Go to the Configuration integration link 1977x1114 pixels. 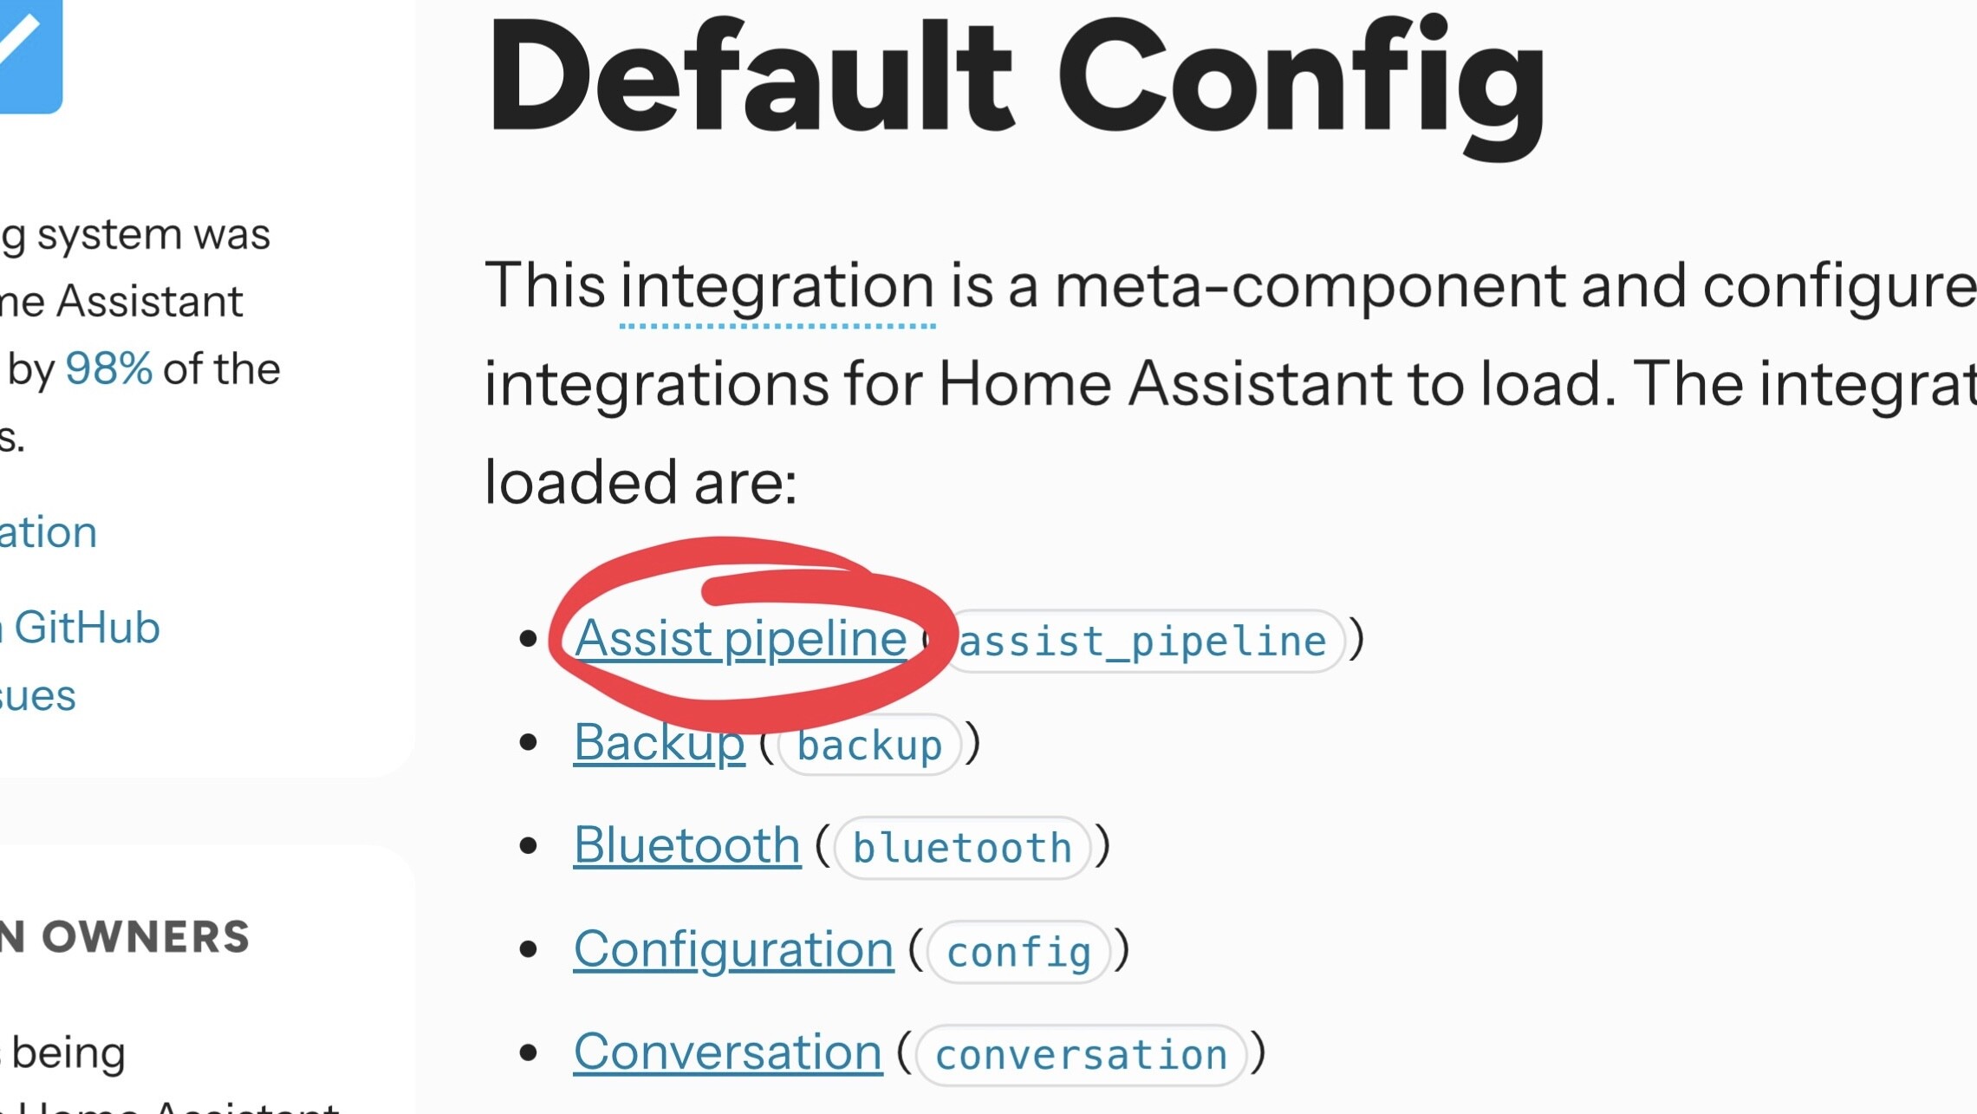(x=733, y=950)
